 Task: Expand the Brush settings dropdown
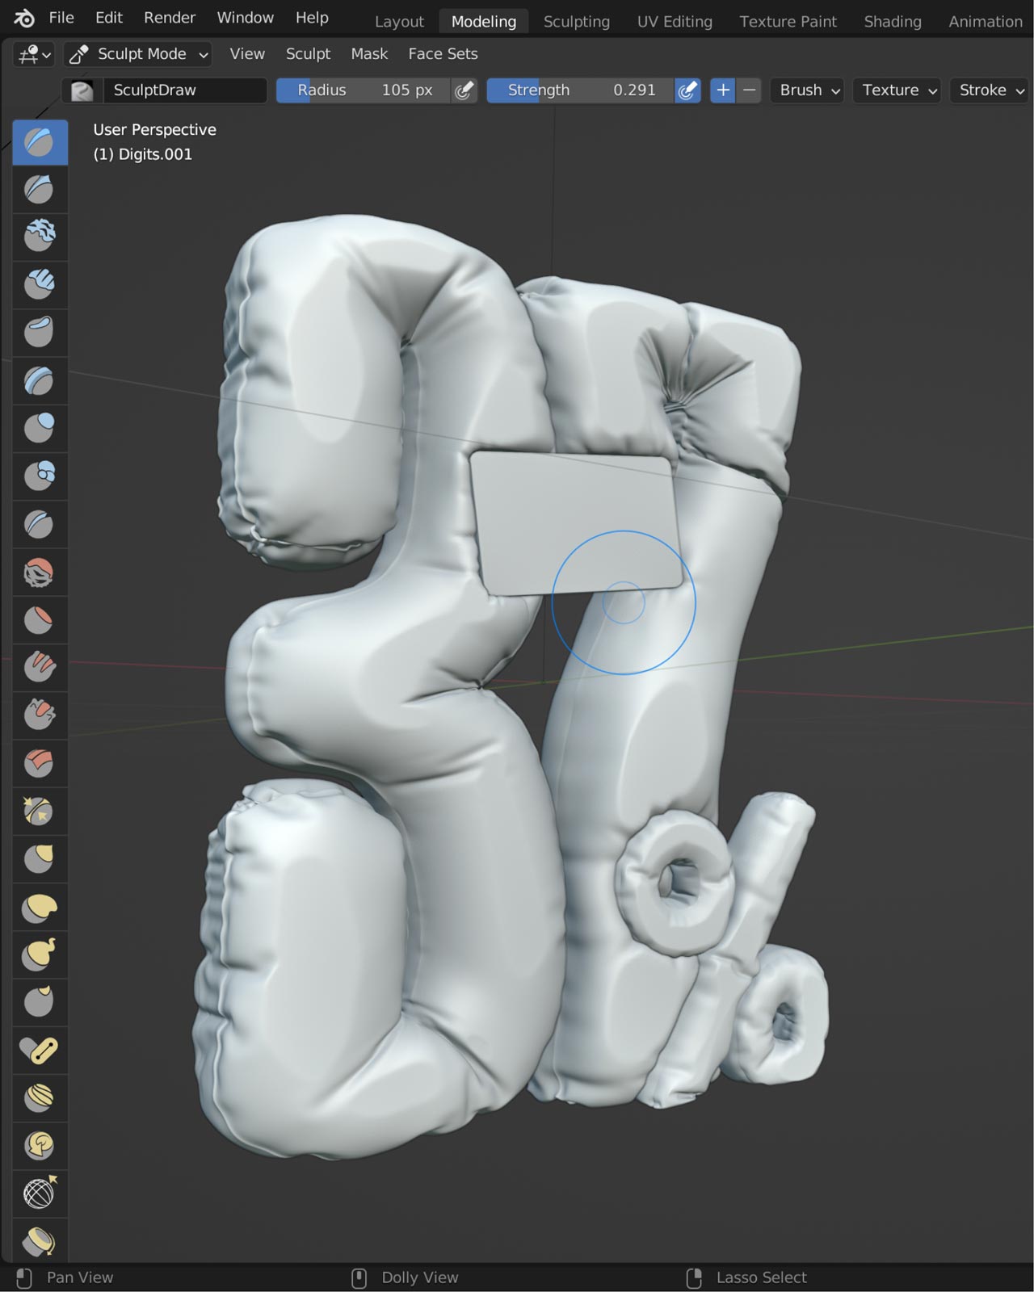809,90
